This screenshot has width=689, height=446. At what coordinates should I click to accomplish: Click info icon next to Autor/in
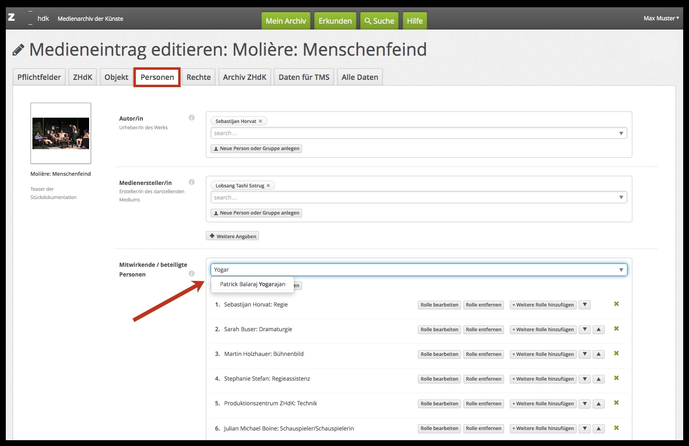coord(192,118)
